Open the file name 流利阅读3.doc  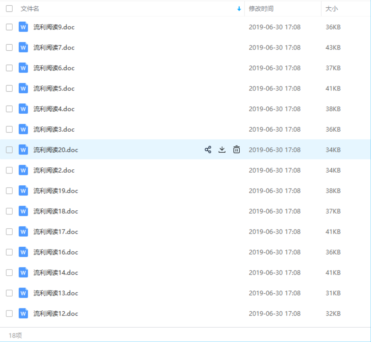[x=54, y=129]
